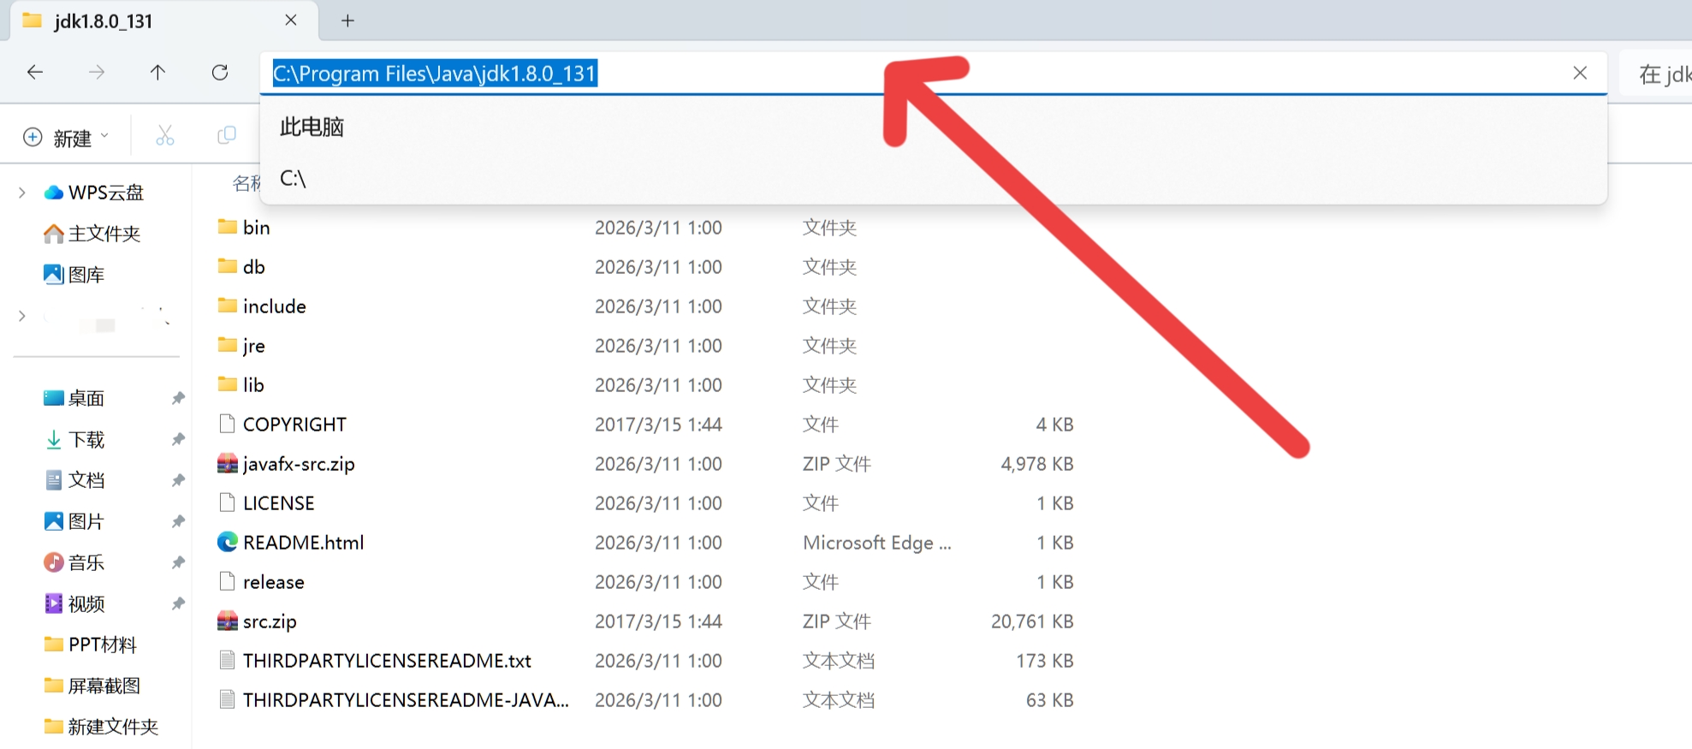The image size is (1692, 749).
Task: Click the 173 KB size value
Action: point(1045,661)
